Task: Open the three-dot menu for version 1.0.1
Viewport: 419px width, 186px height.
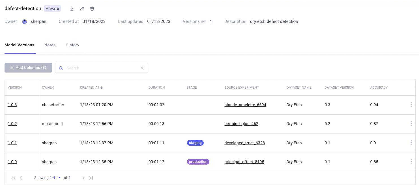Action: (x=411, y=143)
